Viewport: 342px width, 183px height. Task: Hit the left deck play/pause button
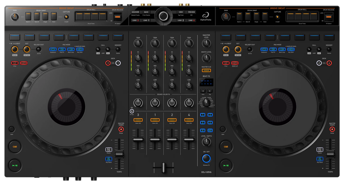(x=15, y=165)
